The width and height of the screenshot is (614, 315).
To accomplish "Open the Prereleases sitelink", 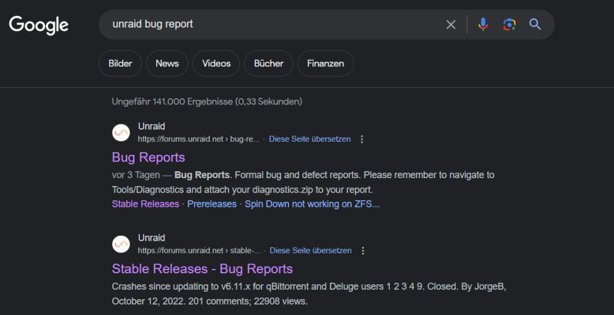I will tap(212, 204).
